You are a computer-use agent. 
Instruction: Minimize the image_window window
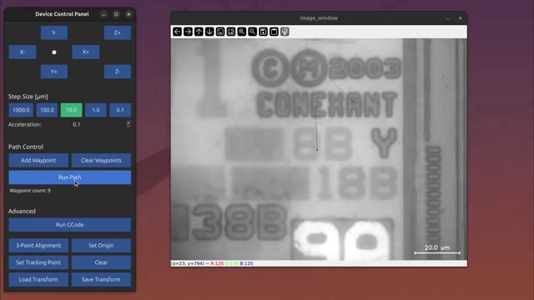(447, 18)
